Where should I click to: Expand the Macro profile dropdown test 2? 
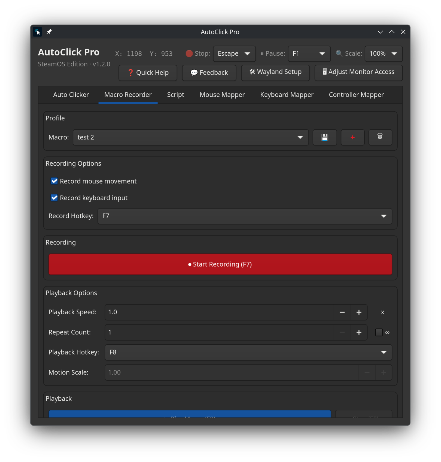pyautogui.click(x=191, y=137)
